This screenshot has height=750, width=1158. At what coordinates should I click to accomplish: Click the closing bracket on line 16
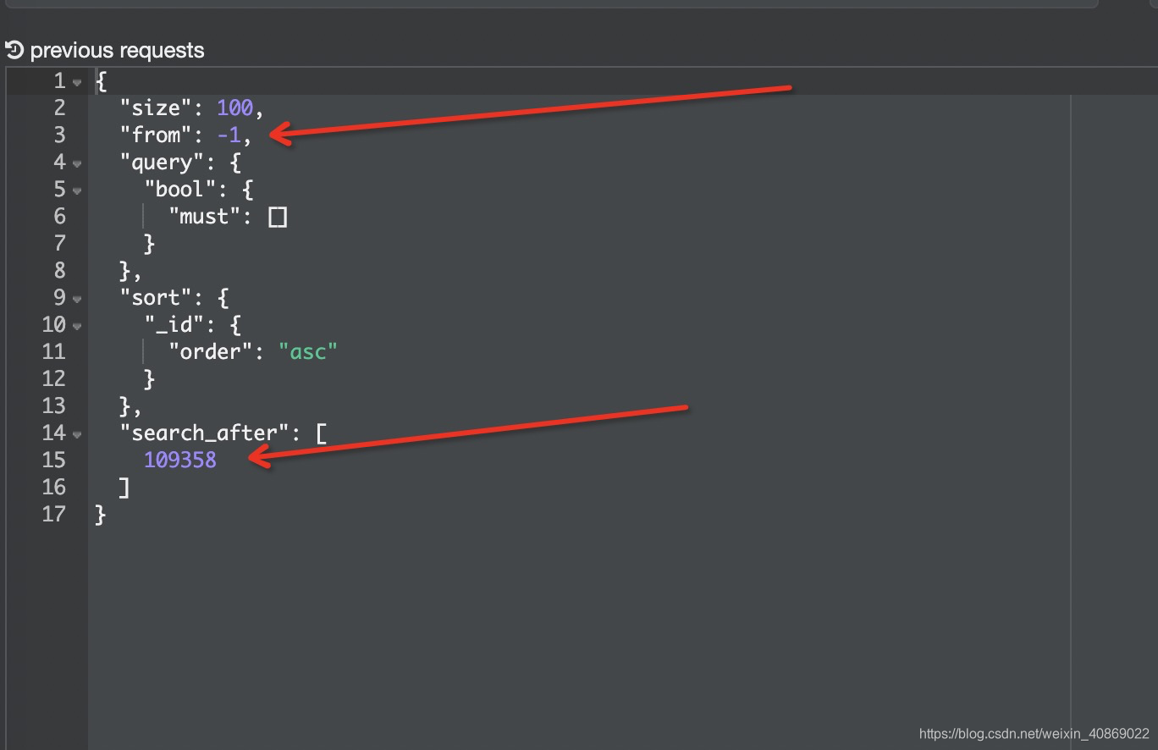pyautogui.click(x=124, y=487)
